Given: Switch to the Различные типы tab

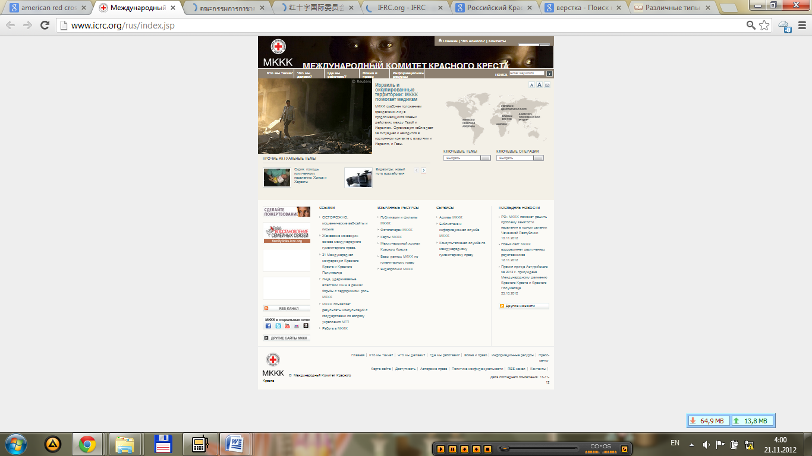Looking at the screenshot, I should click(674, 8).
